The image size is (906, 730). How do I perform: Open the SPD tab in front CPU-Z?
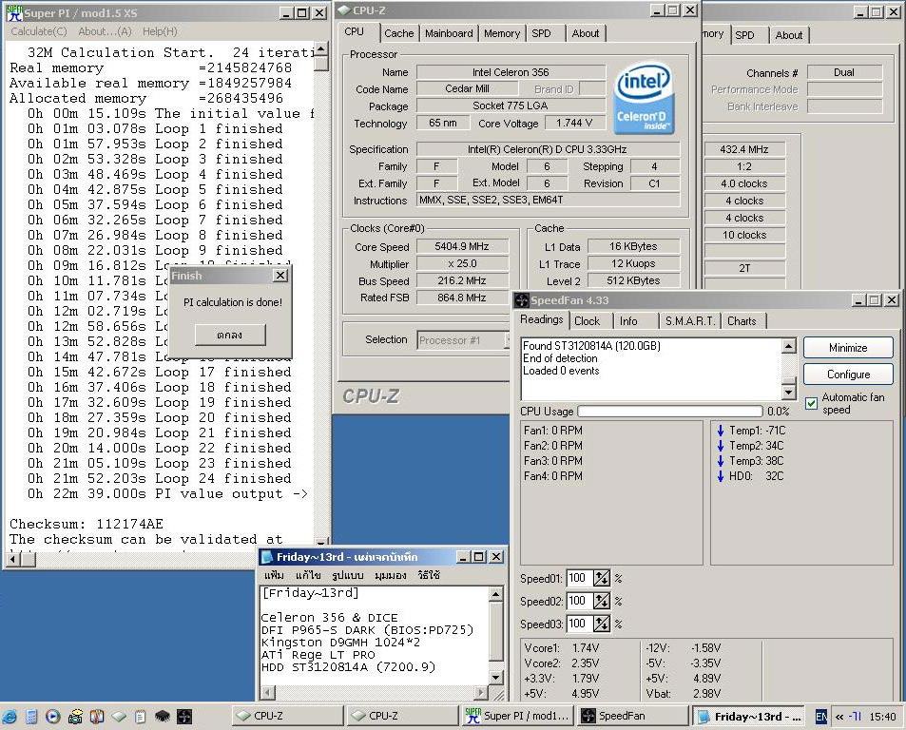541,33
